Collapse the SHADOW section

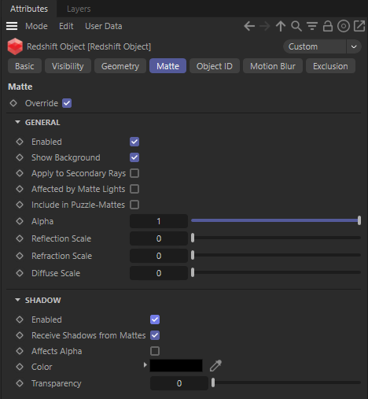coord(17,300)
